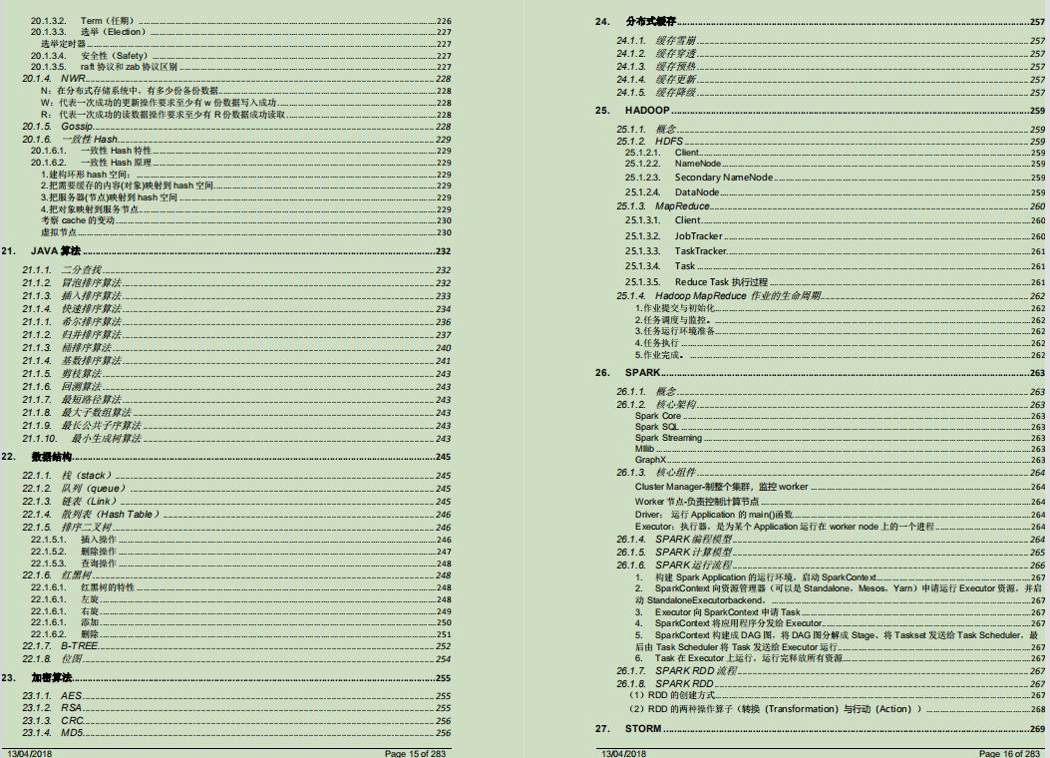1050x758 pixels.
Task: Open '22.1.8. 位图' entry
Action: pyautogui.click(x=236, y=659)
